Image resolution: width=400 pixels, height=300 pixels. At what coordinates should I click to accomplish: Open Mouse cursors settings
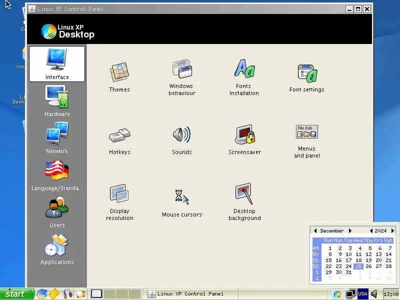[182, 203]
